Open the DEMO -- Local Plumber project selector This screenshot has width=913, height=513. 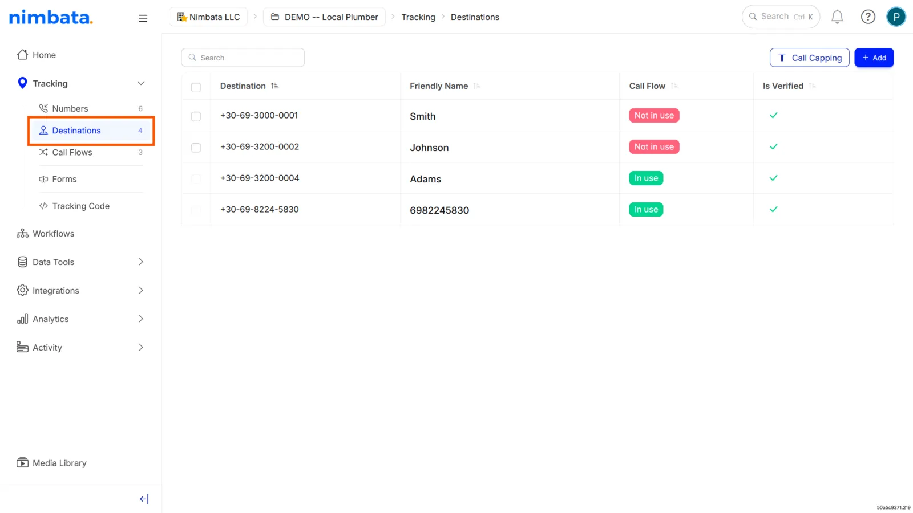coord(324,17)
